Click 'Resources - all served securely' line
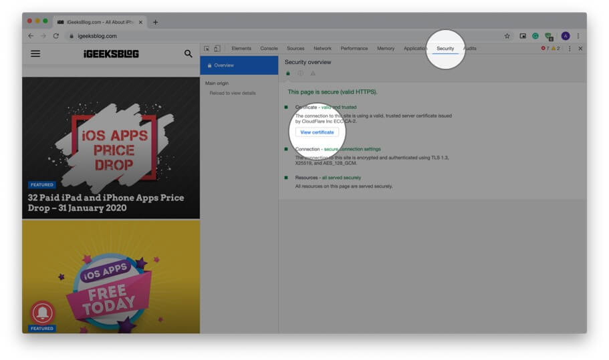Image resolution: width=609 pixels, height=360 pixels. click(x=328, y=178)
